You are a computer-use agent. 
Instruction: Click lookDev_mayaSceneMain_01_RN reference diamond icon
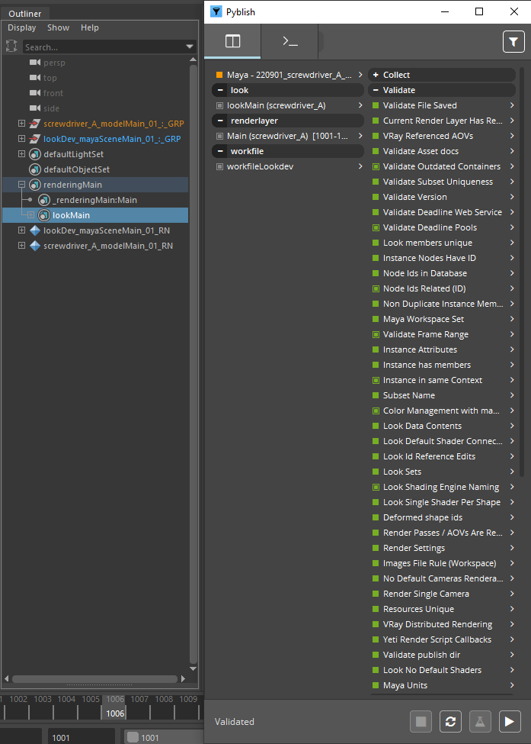point(34,230)
